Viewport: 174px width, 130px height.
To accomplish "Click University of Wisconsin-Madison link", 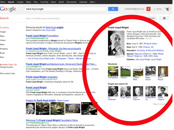I will 150,50.
